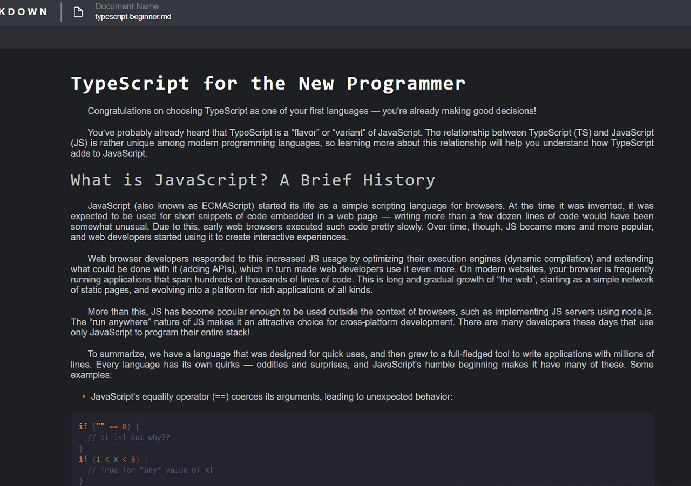Click paragraph starting 'JavaScript (also known as ECMAScript)'
The width and height of the screenshot is (691, 486).
point(362,221)
